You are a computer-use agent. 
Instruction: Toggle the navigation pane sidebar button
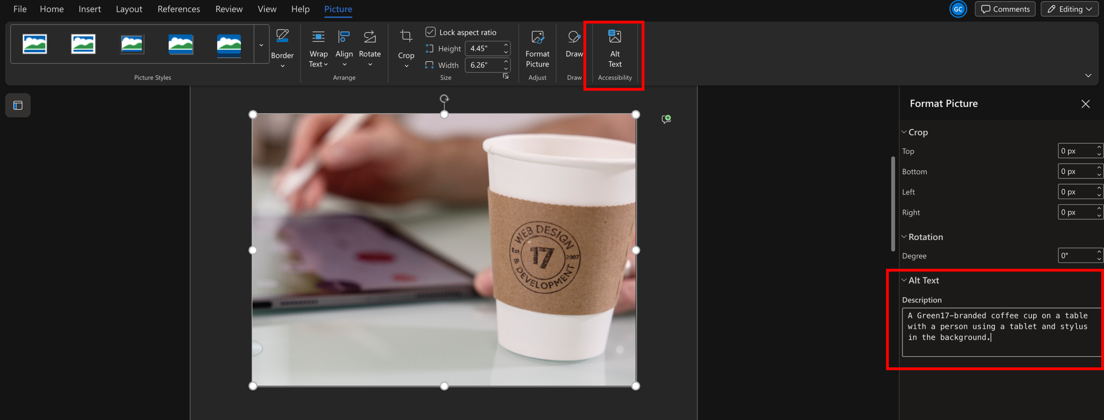[x=18, y=105]
